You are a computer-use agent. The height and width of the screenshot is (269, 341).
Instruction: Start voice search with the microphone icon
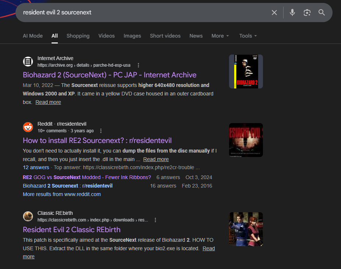coord(292,13)
